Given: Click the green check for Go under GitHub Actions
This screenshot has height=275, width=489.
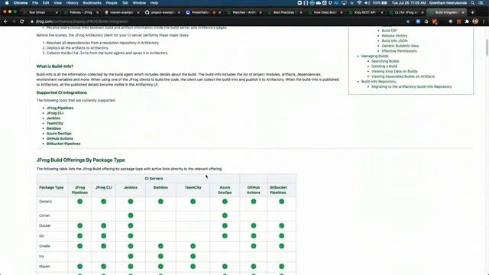Looking at the screenshot, I should coord(254,236).
